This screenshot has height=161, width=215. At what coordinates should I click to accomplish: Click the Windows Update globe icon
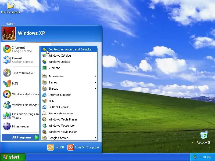[x=44, y=62]
